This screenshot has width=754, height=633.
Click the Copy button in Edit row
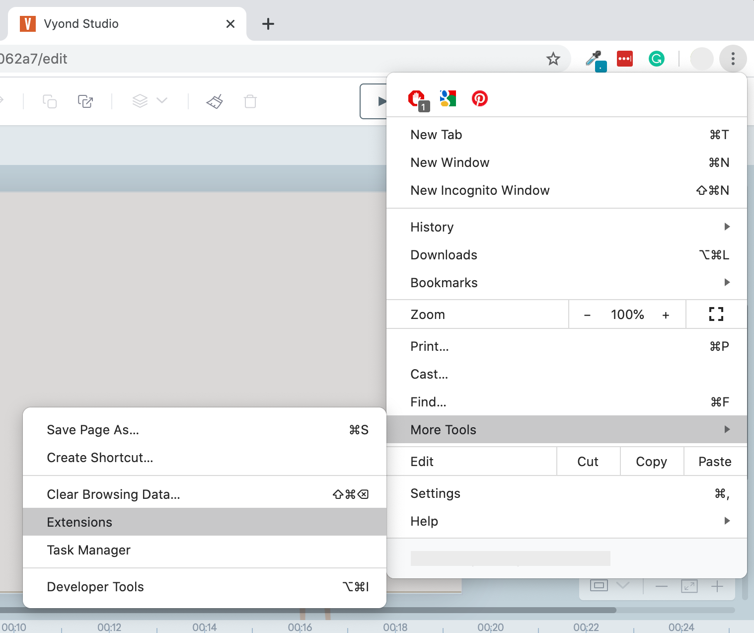click(x=651, y=462)
